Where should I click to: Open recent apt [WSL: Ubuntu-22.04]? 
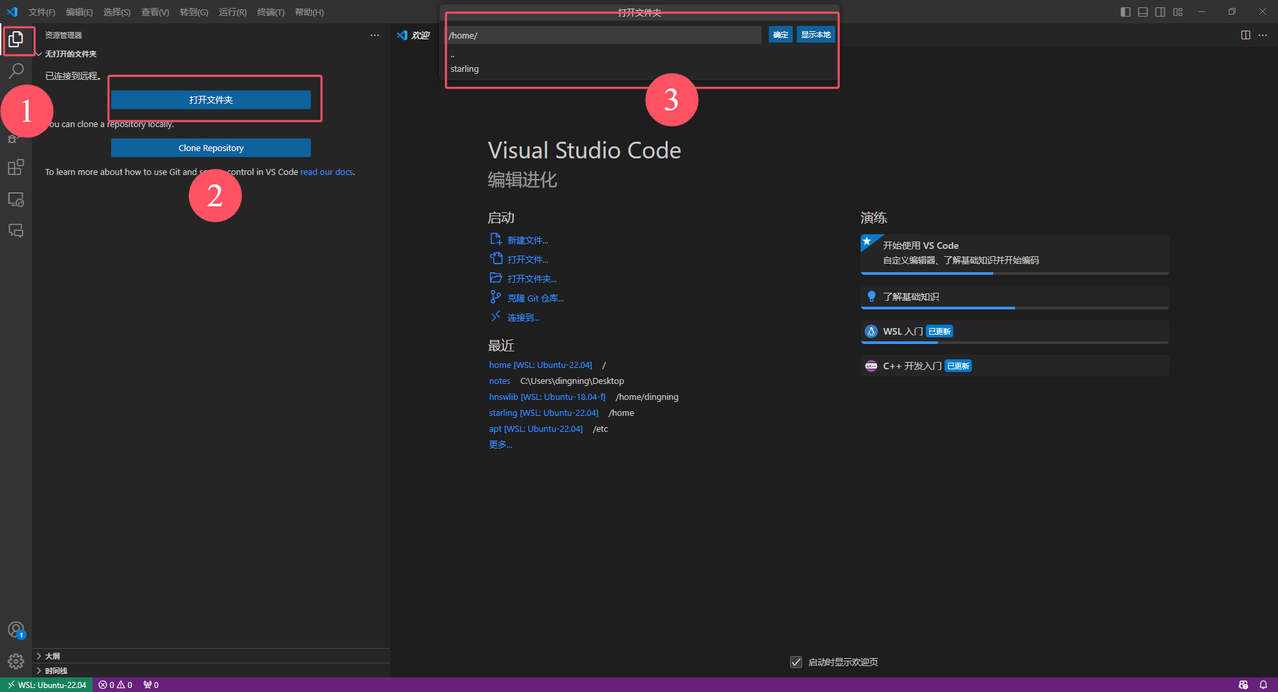tap(536, 429)
